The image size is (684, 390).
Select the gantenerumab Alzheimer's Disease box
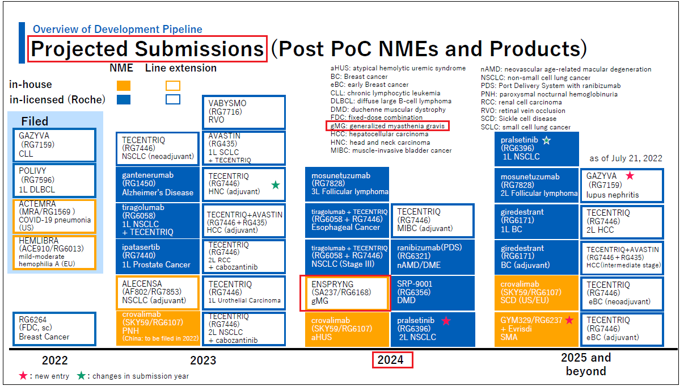coord(157,184)
